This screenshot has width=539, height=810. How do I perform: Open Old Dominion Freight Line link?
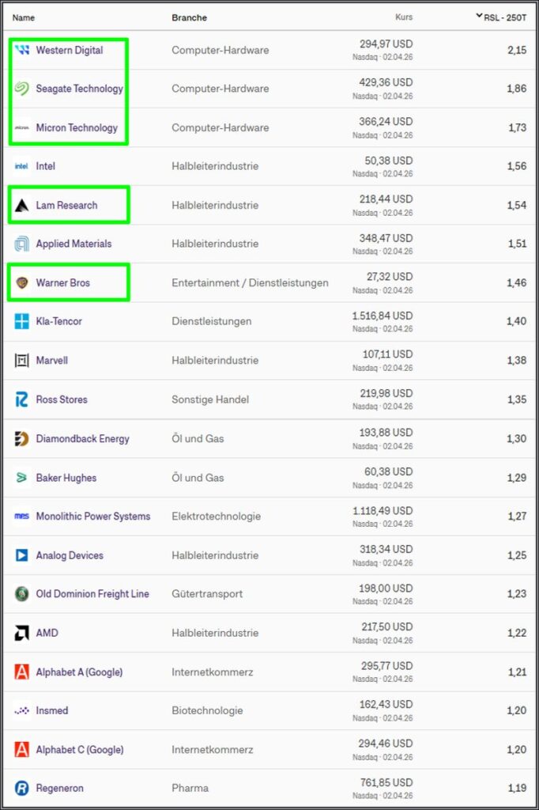92,593
